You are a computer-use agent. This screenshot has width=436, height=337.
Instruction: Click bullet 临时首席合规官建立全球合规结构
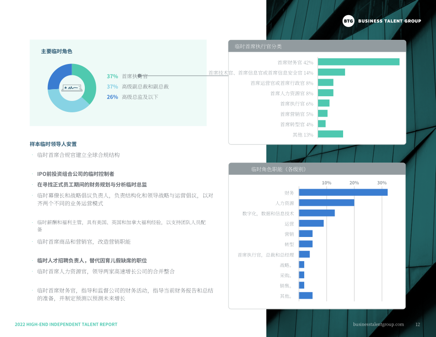(78, 155)
